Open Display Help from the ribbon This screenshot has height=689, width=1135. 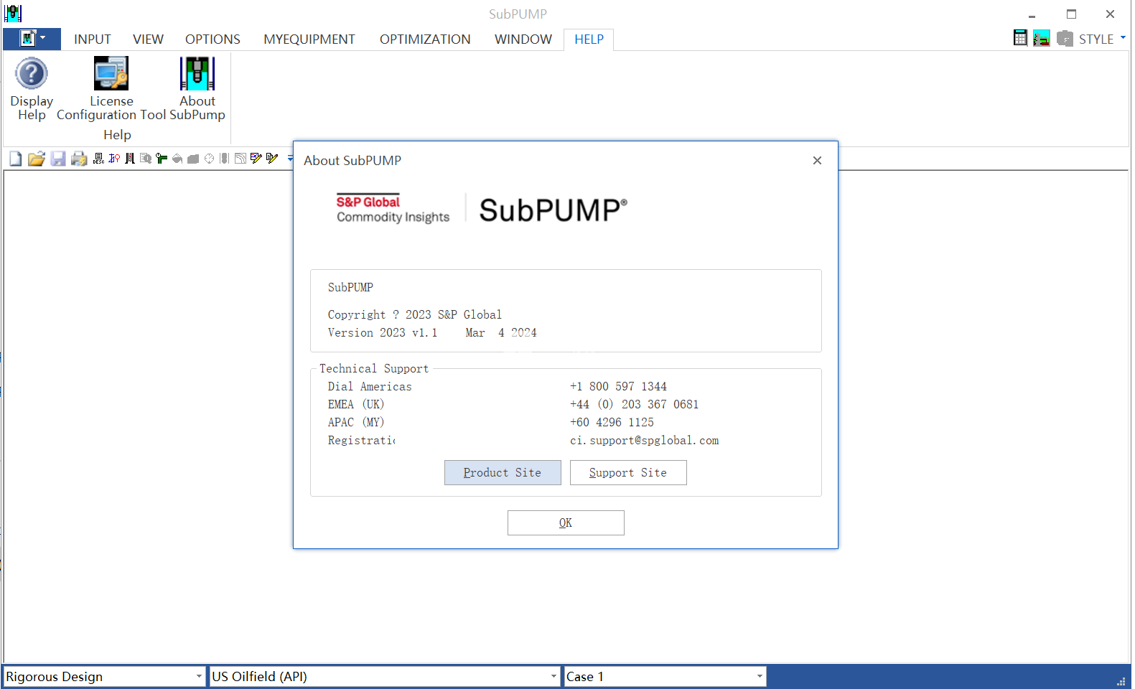(x=32, y=89)
